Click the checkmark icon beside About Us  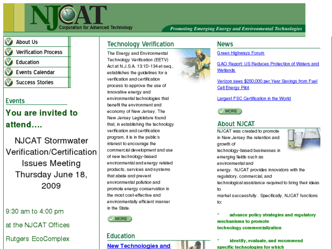[9, 42]
